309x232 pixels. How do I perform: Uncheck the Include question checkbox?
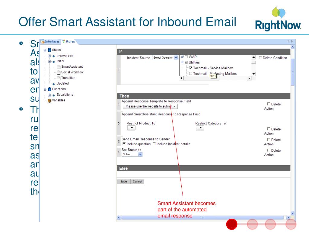124,143
